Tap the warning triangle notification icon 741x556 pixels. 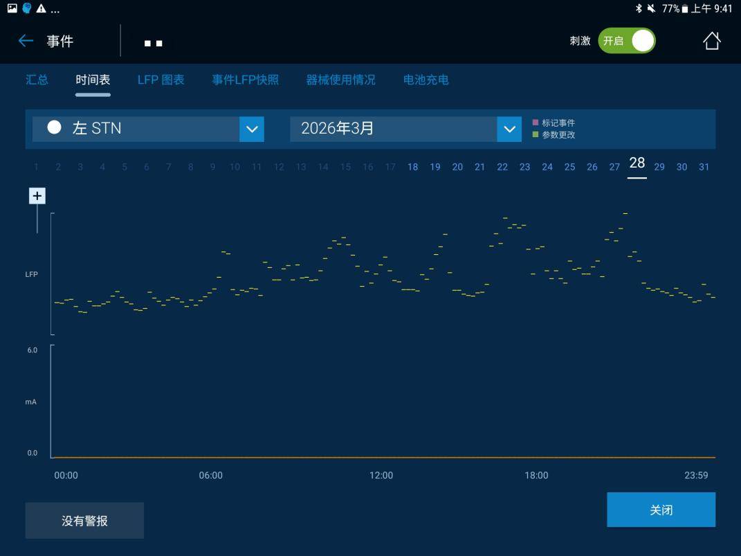(x=42, y=8)
